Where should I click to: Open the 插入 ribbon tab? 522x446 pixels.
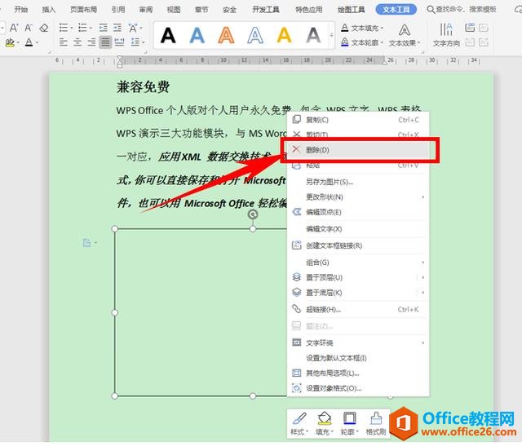point(49,10)
